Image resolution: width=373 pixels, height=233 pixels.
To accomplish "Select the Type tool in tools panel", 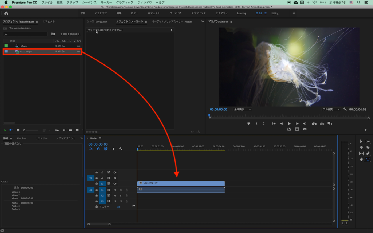I will pos(368,159).
